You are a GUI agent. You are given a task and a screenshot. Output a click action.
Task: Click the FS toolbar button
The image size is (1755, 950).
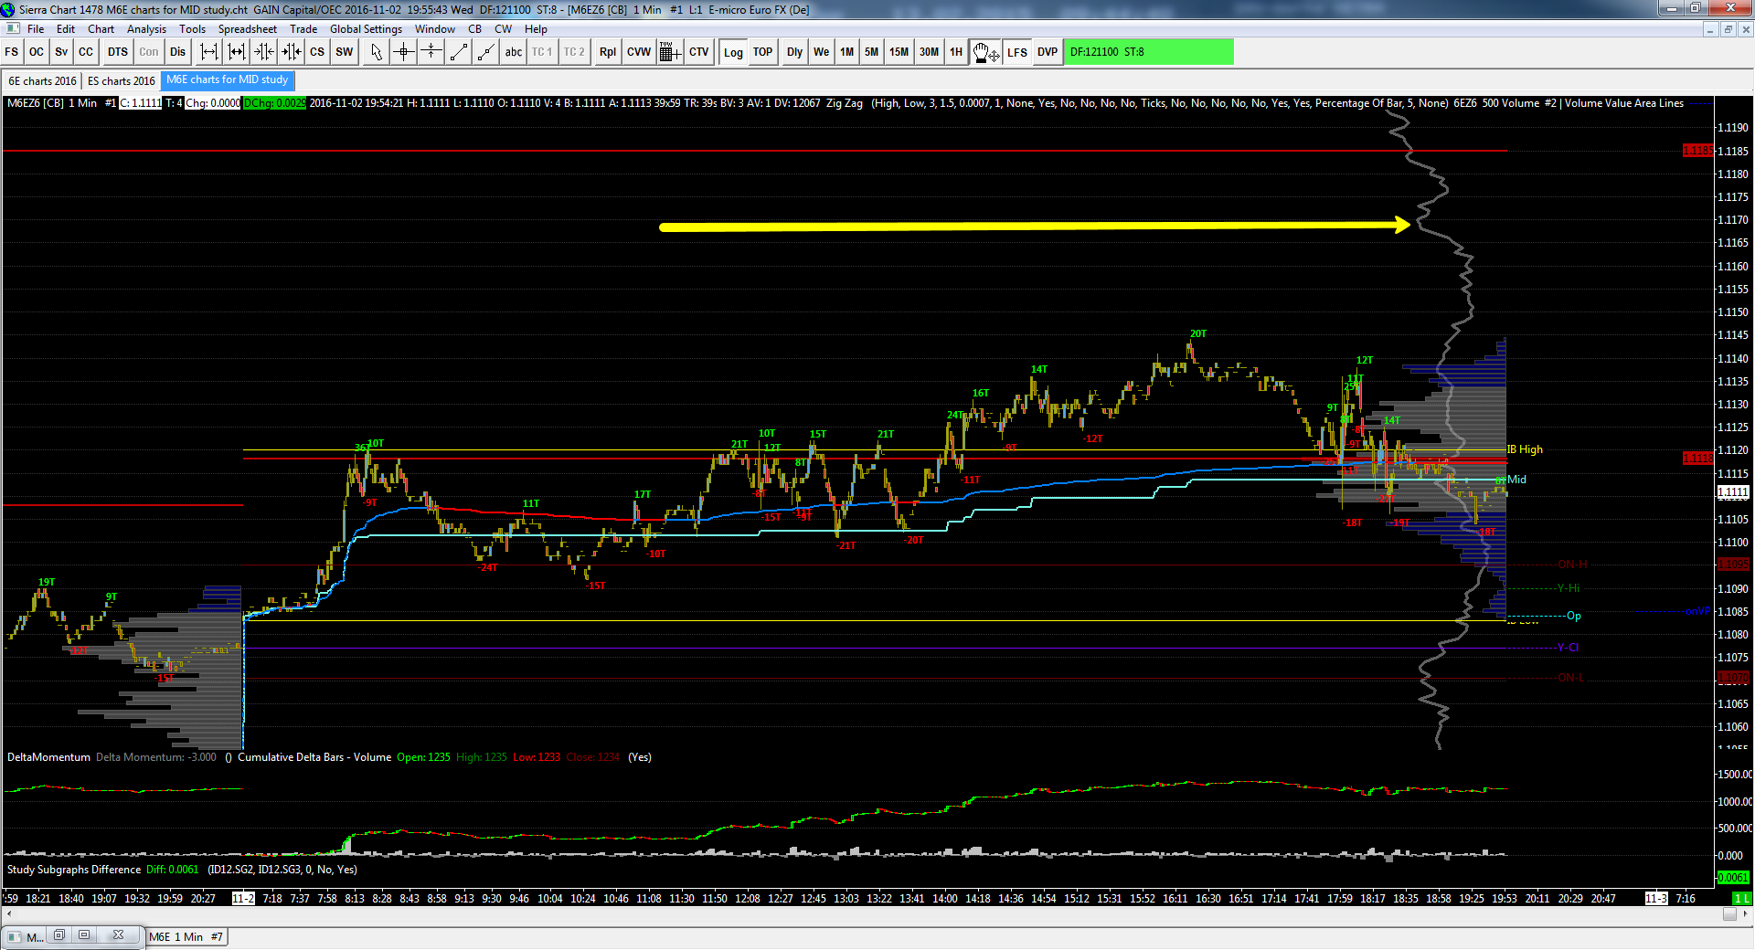[x=12, y=52]
